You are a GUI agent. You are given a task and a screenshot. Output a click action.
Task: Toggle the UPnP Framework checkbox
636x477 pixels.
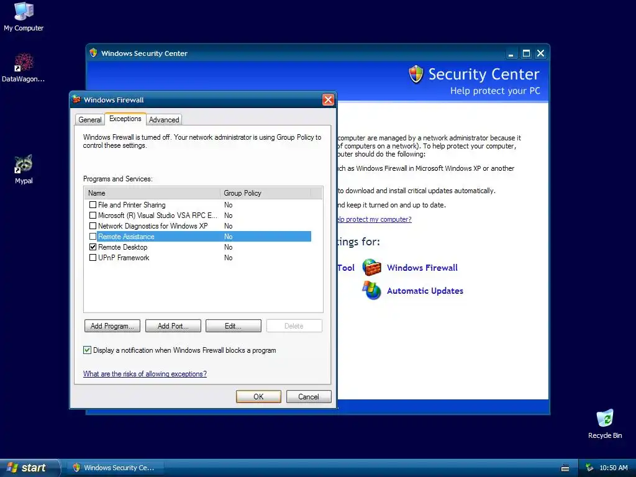93,258
